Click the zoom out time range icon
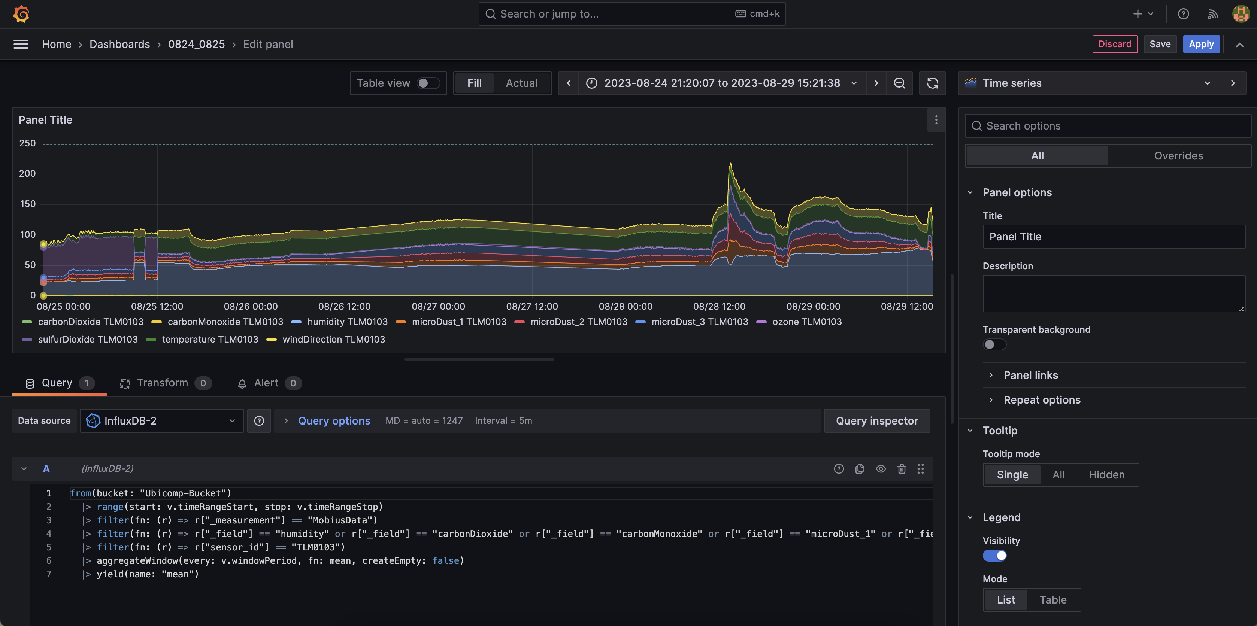The height and width of the screenshot is (626, 1257). (899, 83)
